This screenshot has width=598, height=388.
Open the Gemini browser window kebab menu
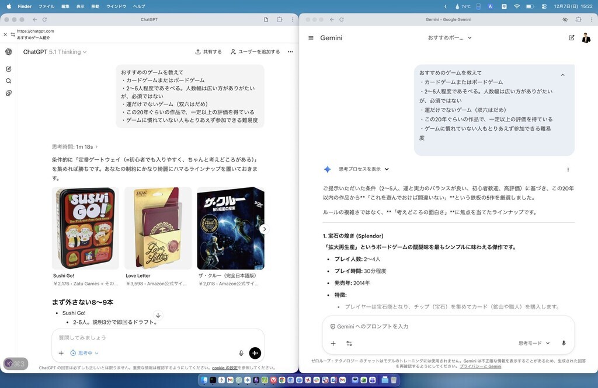[x=592, y=19]
